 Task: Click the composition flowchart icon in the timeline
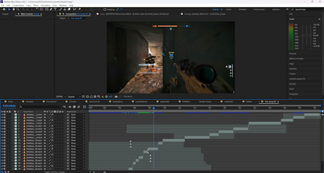tap(64, 107)
